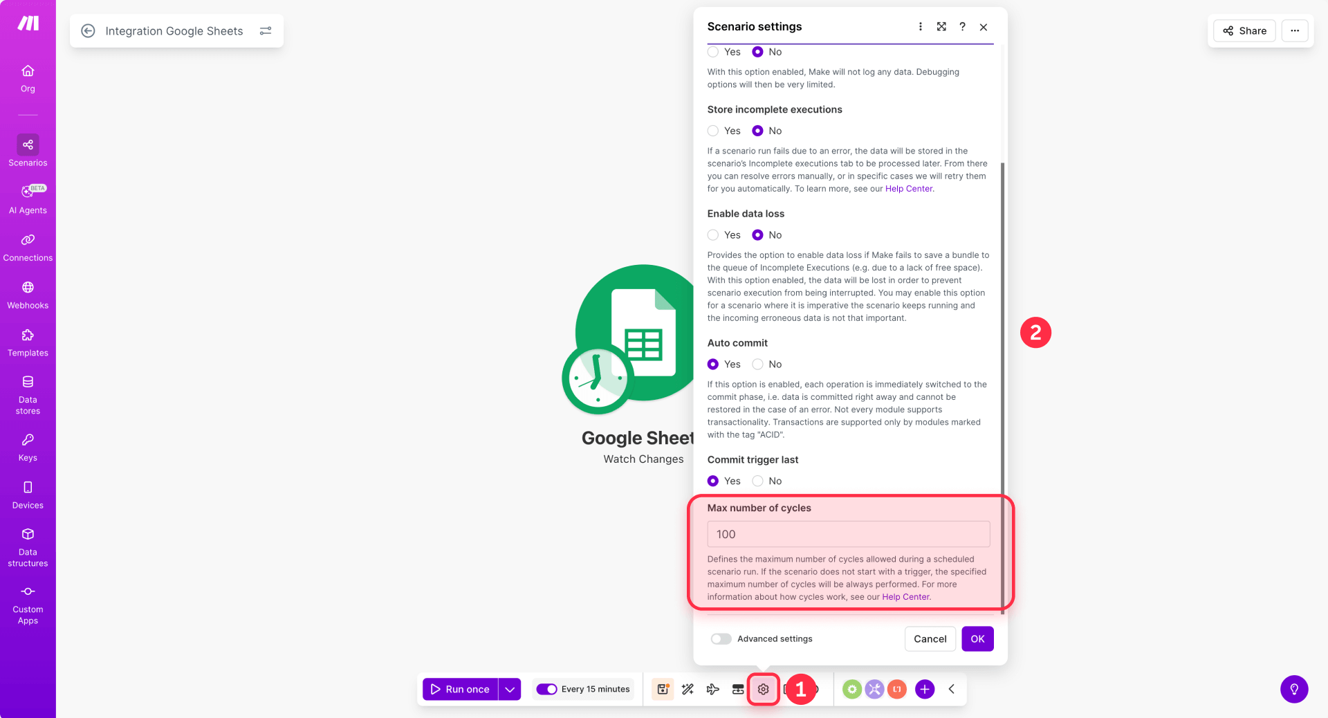Click the Make logo in the sidebar
The image size is (1328, 718).
point(28,24)
